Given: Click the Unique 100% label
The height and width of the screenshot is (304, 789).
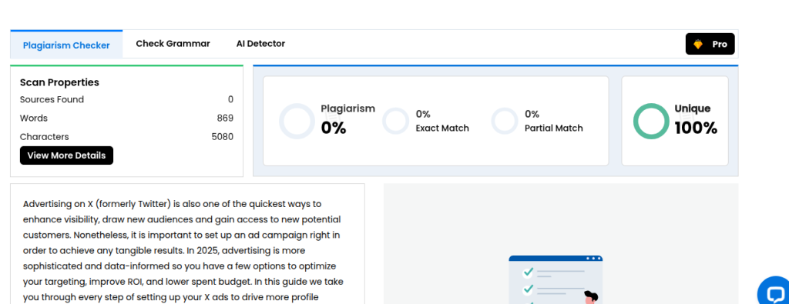Looking at the screenshot, I should click(x=696, y=121).
